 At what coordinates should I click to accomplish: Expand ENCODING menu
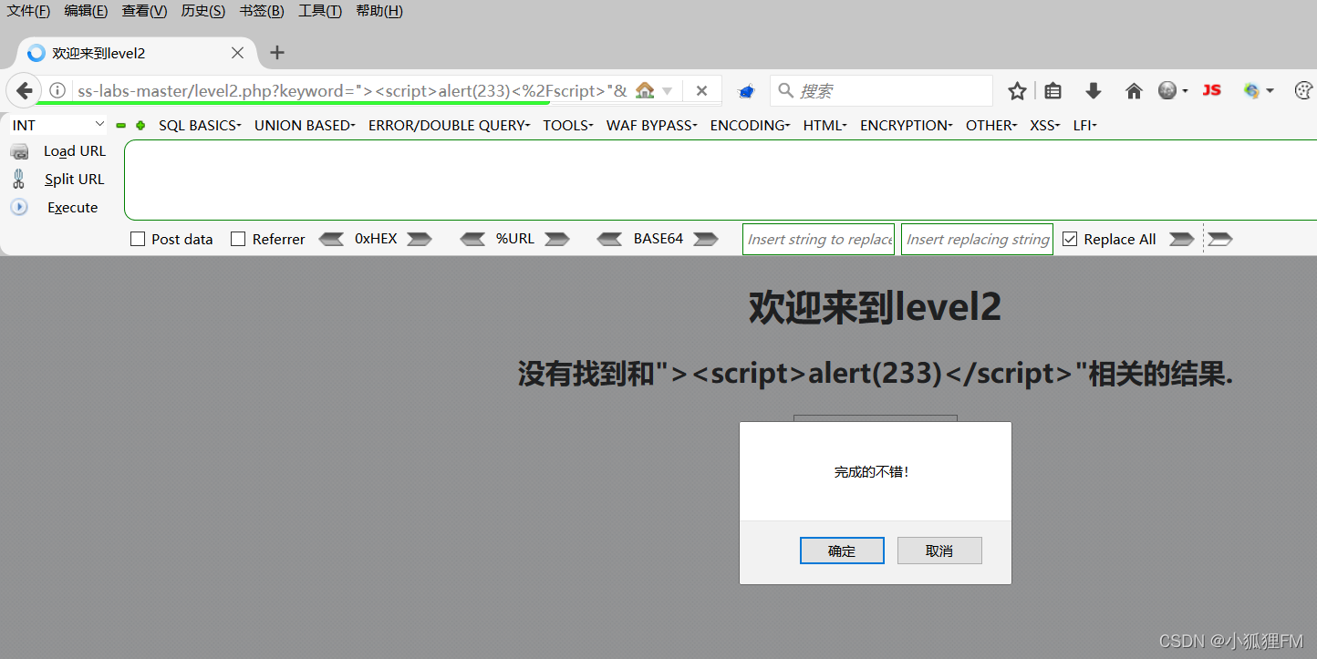(x=751, y=126)
